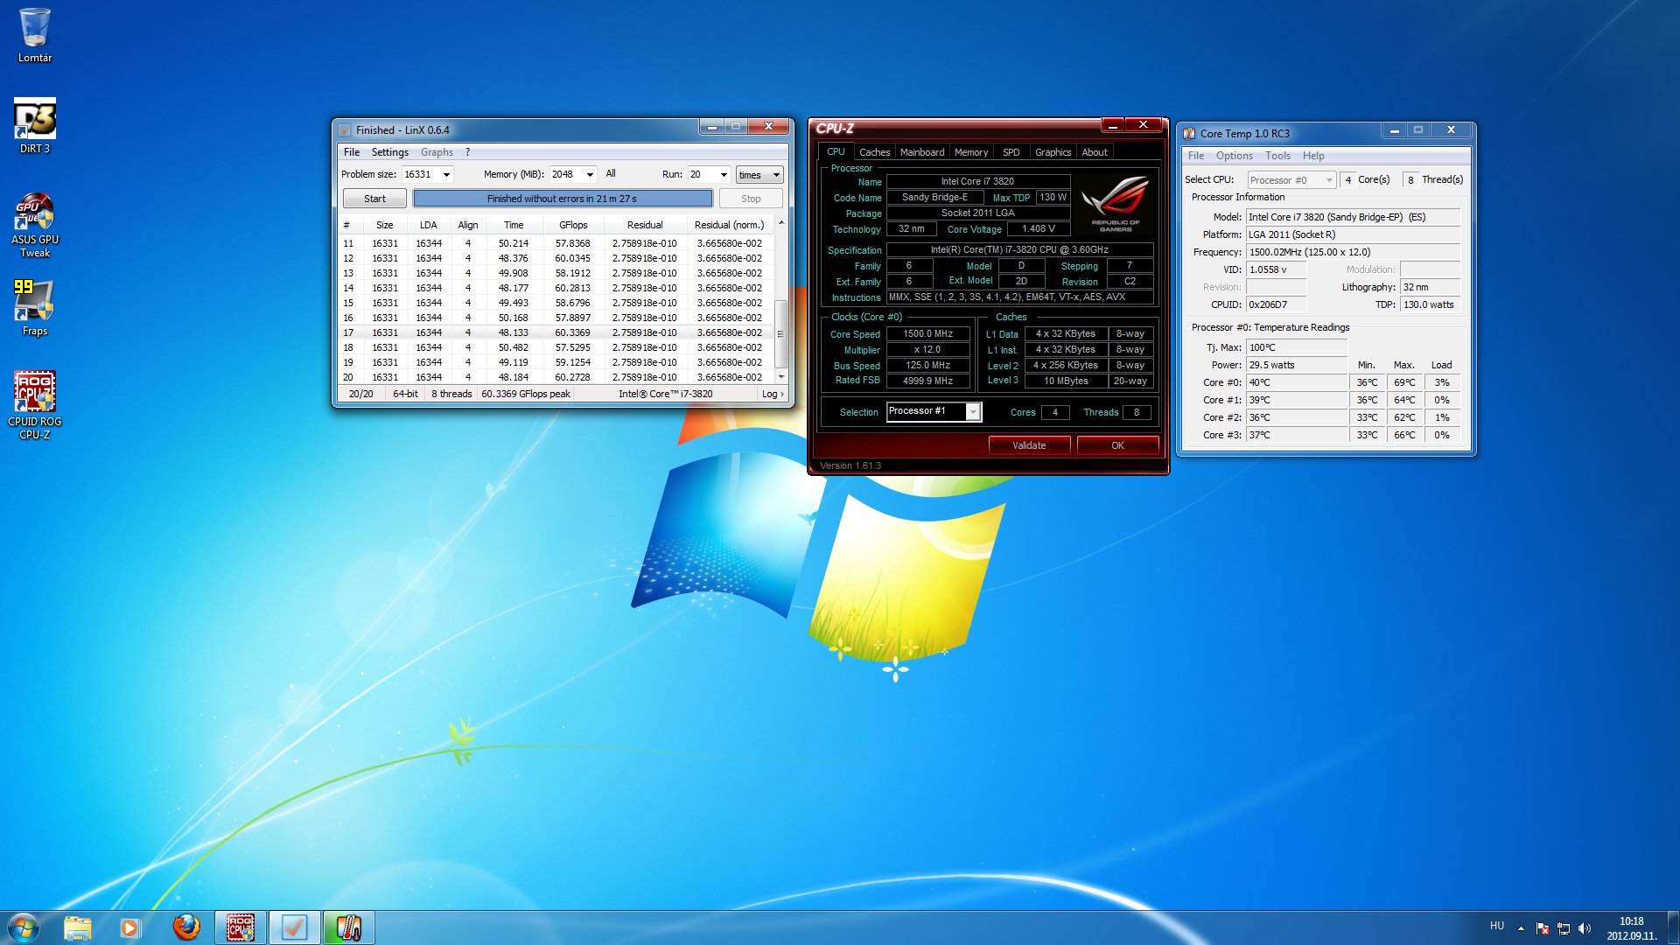Open the Windows Start menu orb
This screenshot has height=945, width=1680.
[24, 927]
